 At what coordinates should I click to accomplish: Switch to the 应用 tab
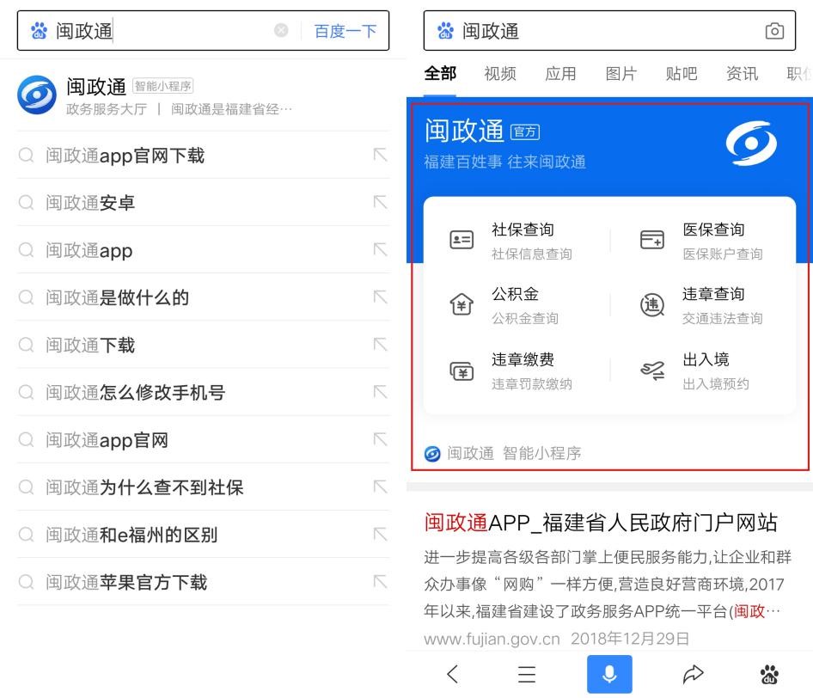[560, 74]
